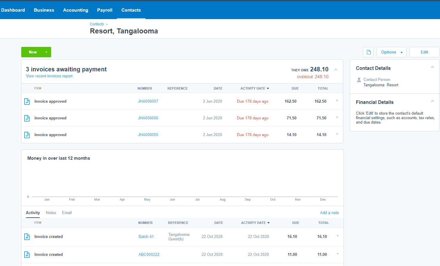Open the Options dropdown

pos(391,52)
